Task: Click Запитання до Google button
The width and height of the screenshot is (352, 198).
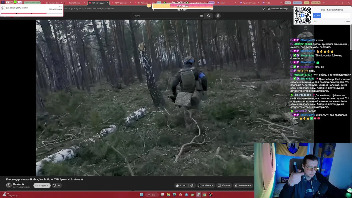Action: (278, 9)
